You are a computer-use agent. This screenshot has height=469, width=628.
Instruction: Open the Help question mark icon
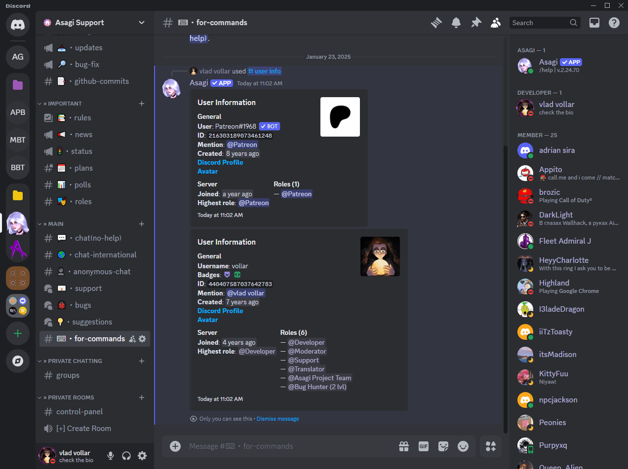[614, 23]
